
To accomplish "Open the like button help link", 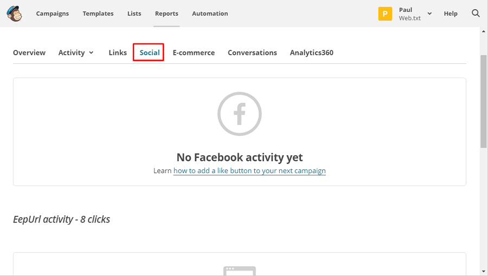I will click(x=249, y=171).
